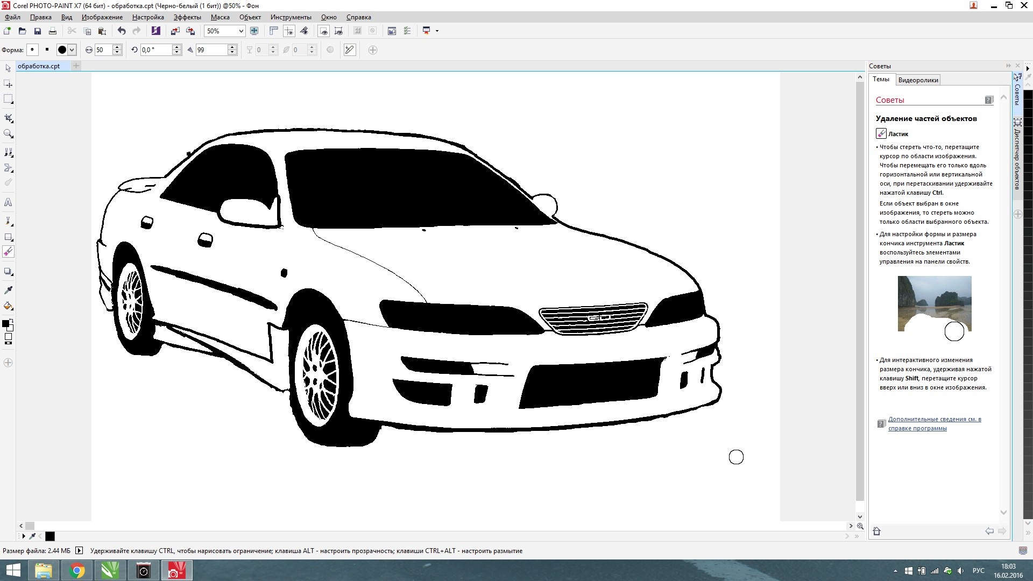Screen dimensions: 1033x581
Task: Open Chrome from the taskbar
Action: [x=77, y=571]
